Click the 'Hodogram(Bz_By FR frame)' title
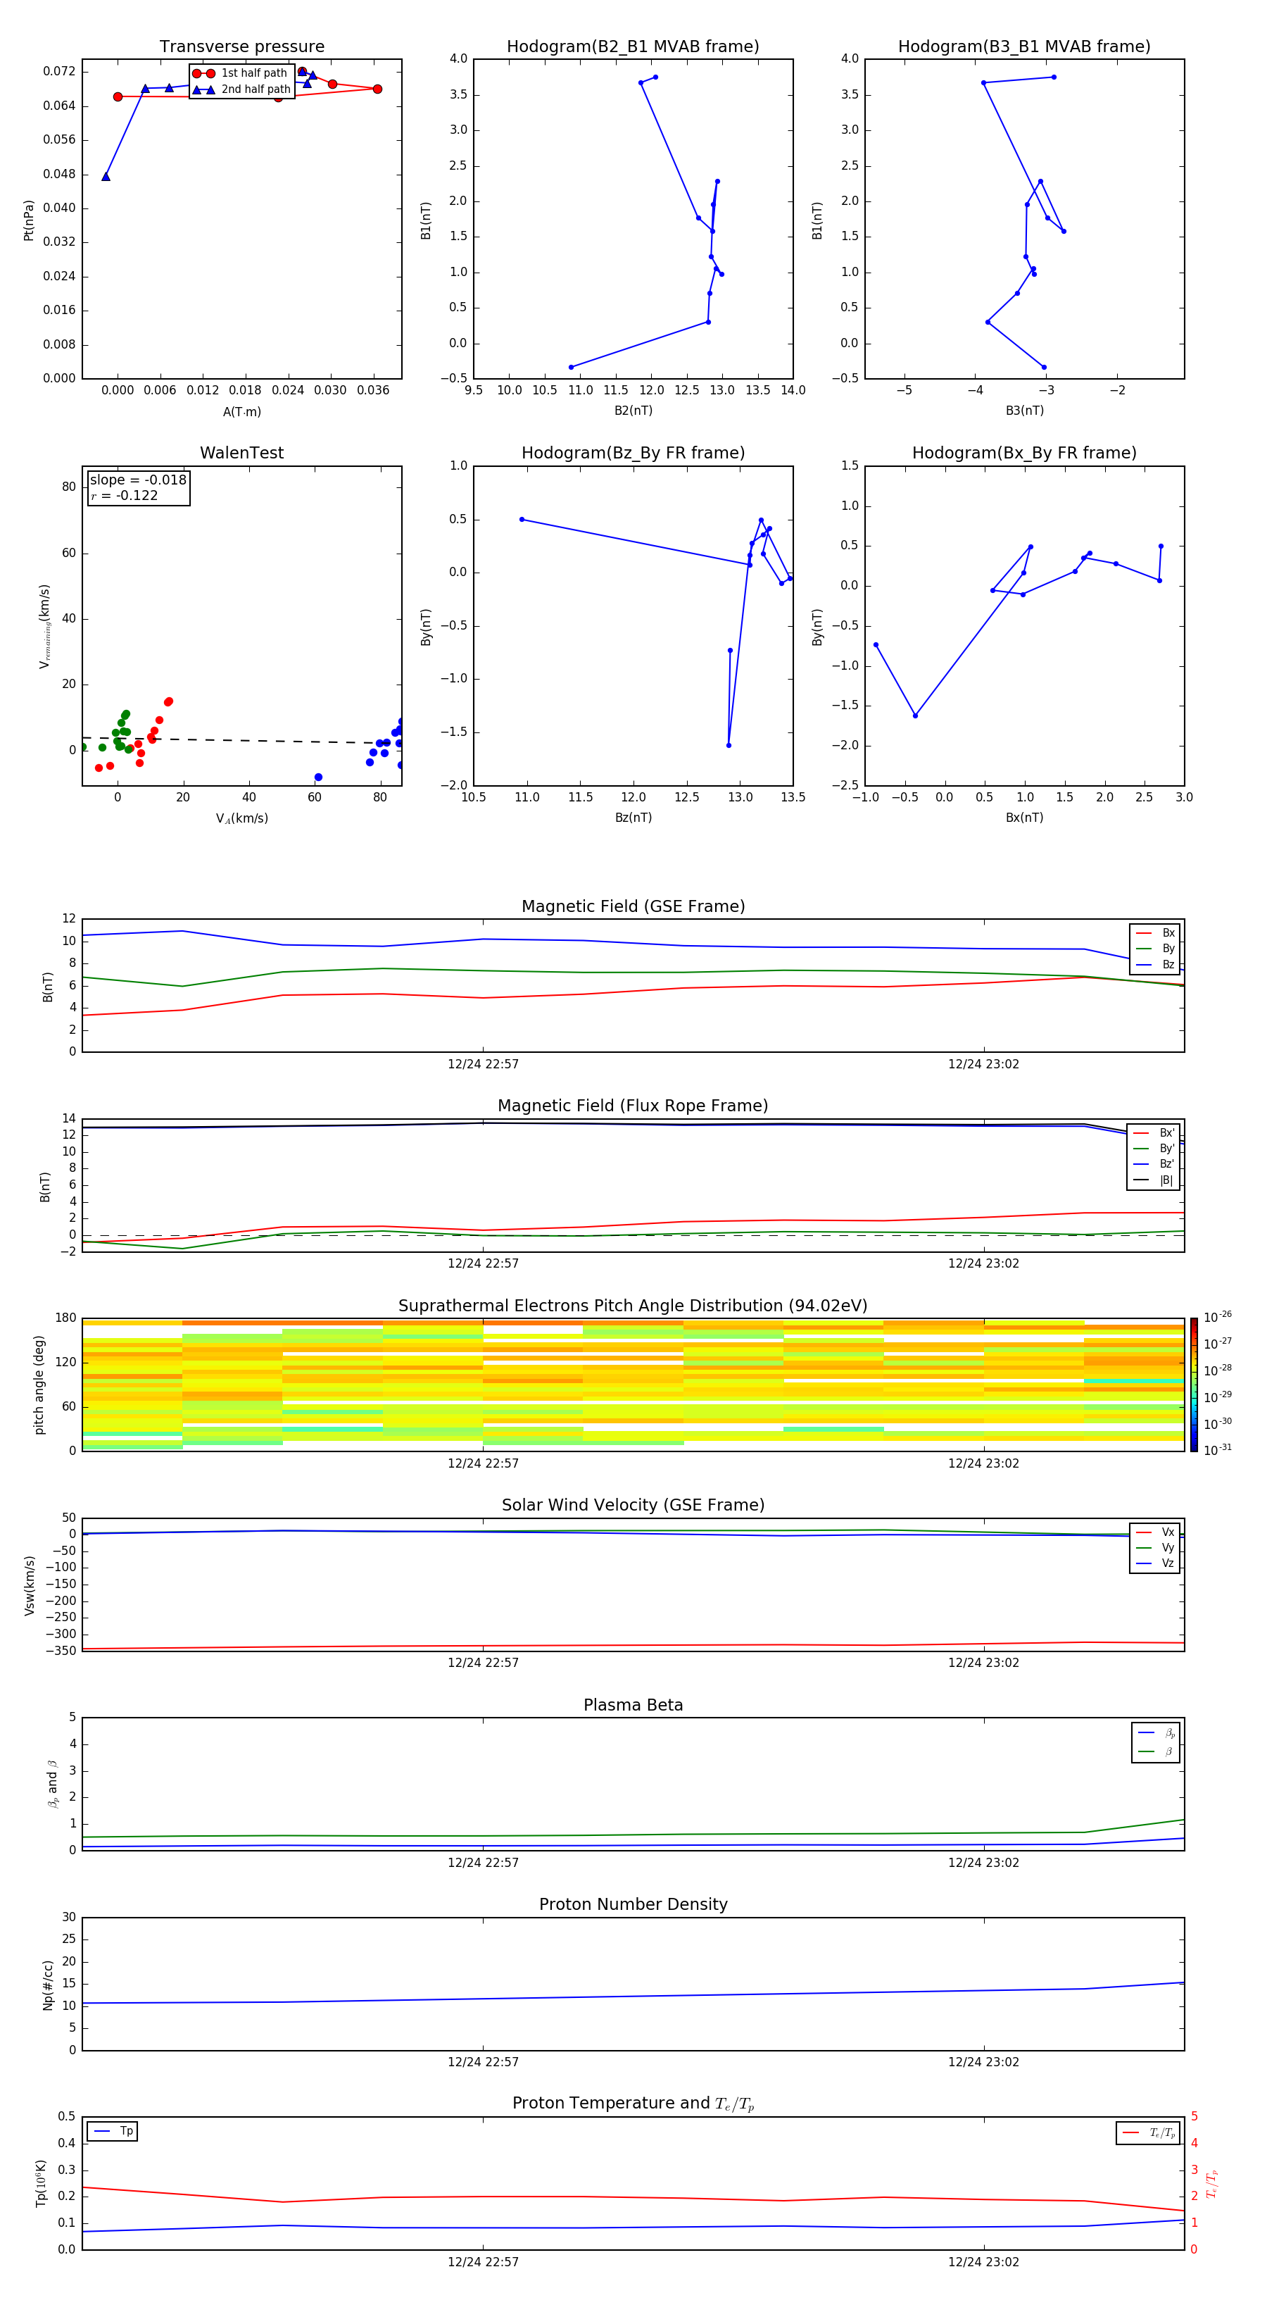Image resolution: width=1267 pixels, height=2324 pixels. 632,453
